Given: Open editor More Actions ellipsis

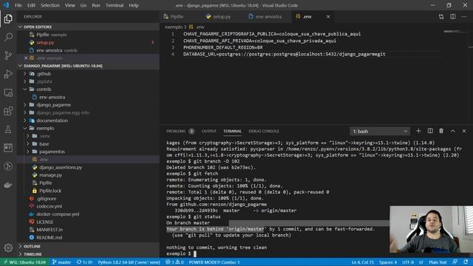Looking at the screenshot, I should click(x=464, y=16).
